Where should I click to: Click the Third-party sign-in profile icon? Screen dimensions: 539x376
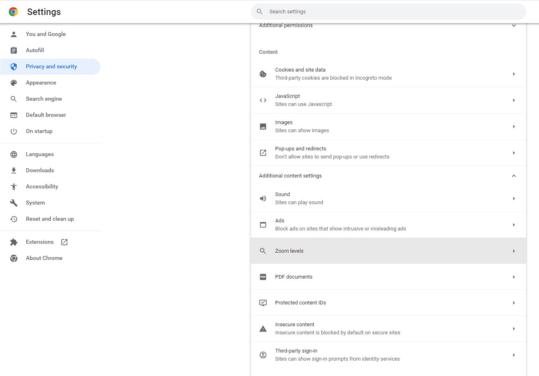tap(263, 355)
